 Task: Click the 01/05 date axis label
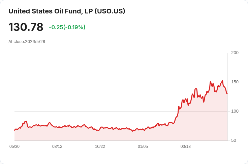[143, 147]
